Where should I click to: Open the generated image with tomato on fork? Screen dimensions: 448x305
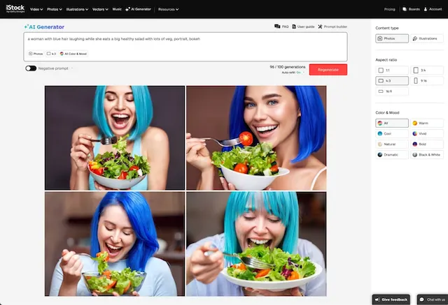256,137
